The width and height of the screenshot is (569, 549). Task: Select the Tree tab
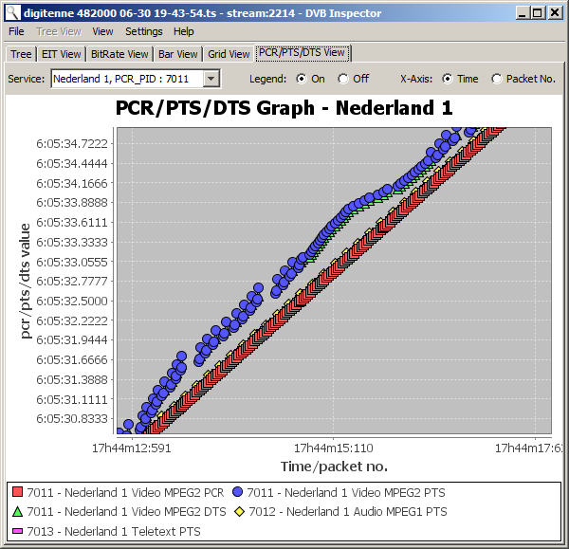point(21,54)
